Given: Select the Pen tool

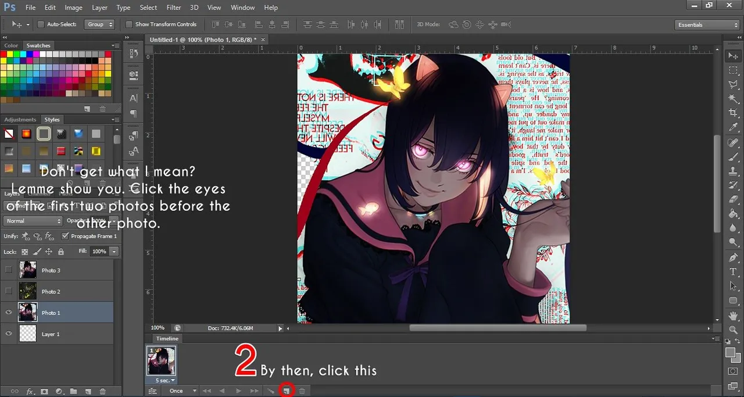Looking at the screenshot, I should [733, 257].
